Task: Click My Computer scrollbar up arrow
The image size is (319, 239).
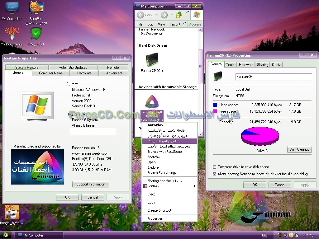Action: 200,30
